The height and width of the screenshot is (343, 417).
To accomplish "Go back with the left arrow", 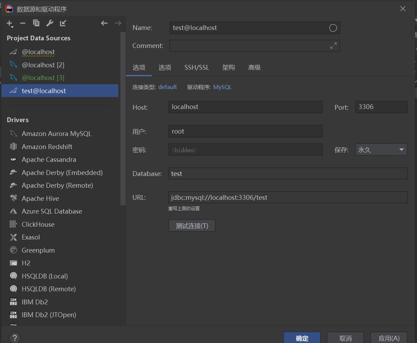I will pos(104,23).
